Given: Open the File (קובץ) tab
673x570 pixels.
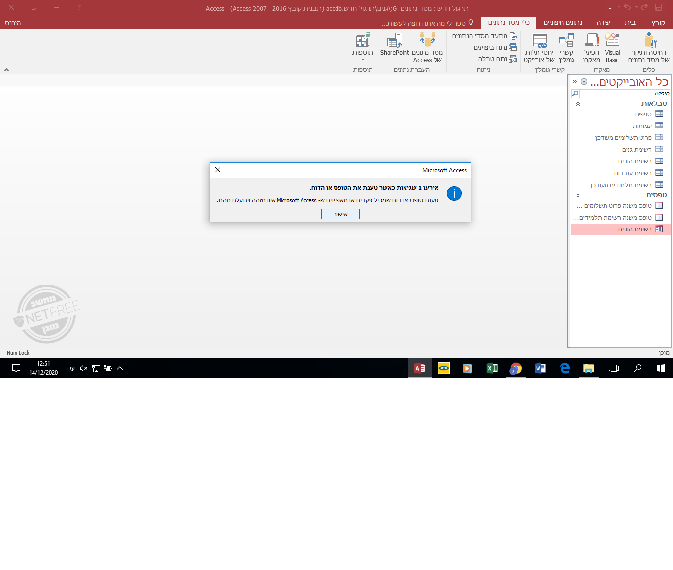Looking at the screenshot, I should pos(658,23).
